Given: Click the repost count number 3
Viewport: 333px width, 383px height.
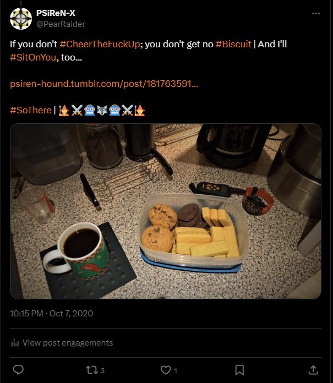Looking at the screenshot, I should pyautogui.click(x=102, y=370).
